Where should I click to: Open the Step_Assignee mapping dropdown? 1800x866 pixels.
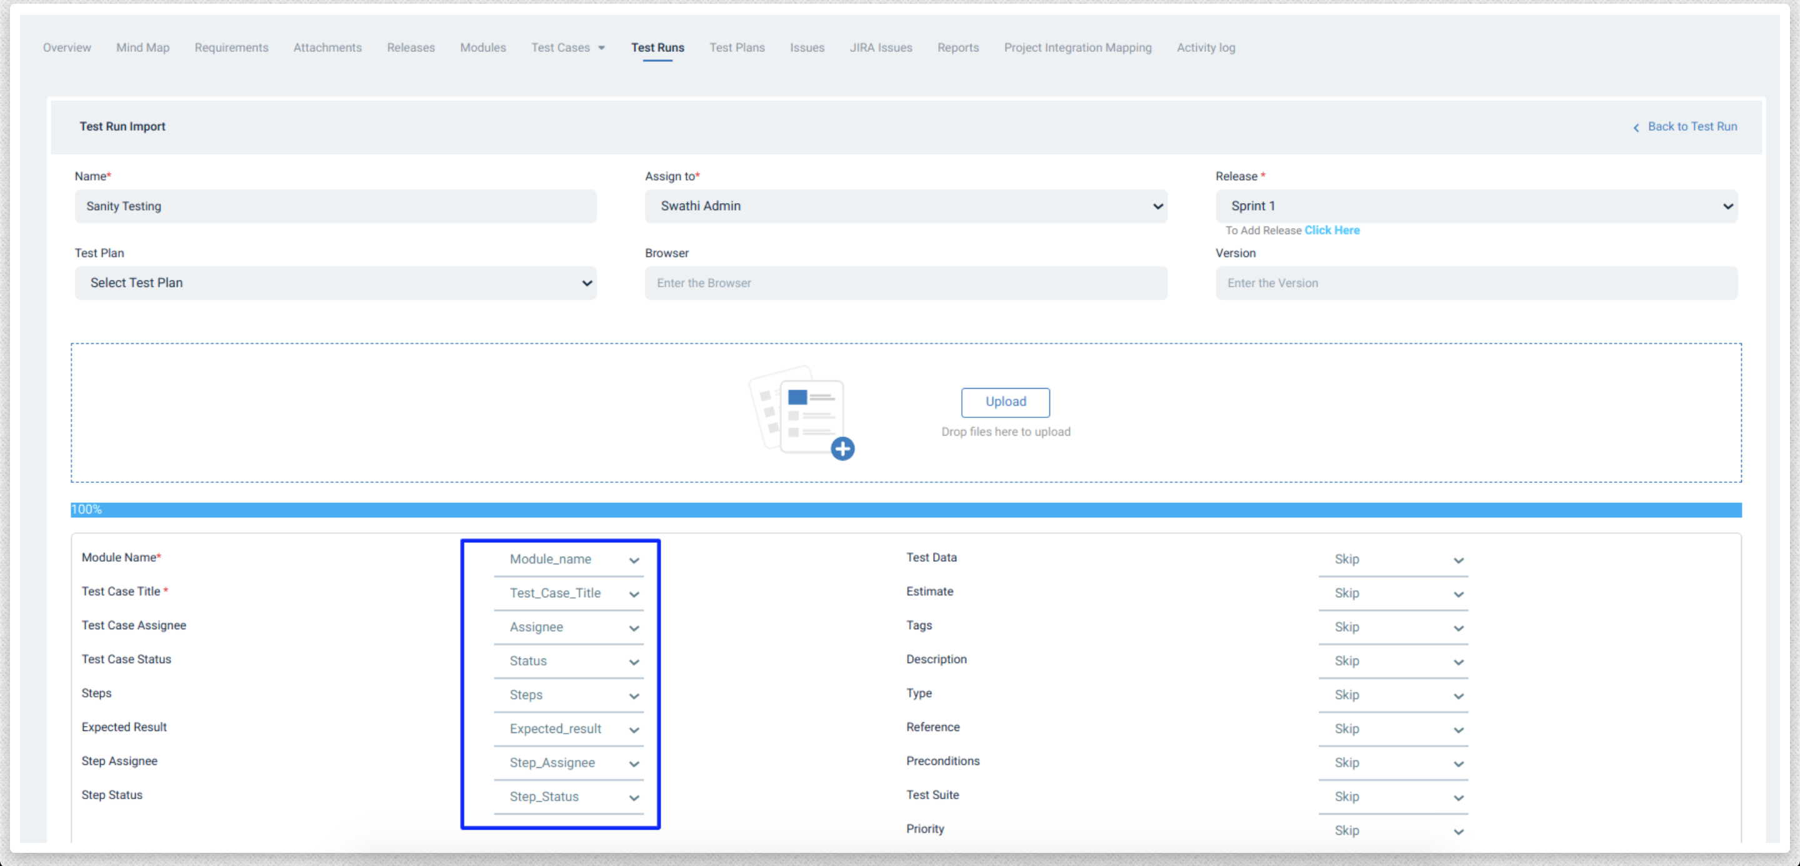pos(568,763)
